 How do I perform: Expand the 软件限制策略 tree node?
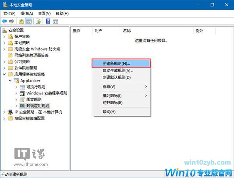pos(4,68)
